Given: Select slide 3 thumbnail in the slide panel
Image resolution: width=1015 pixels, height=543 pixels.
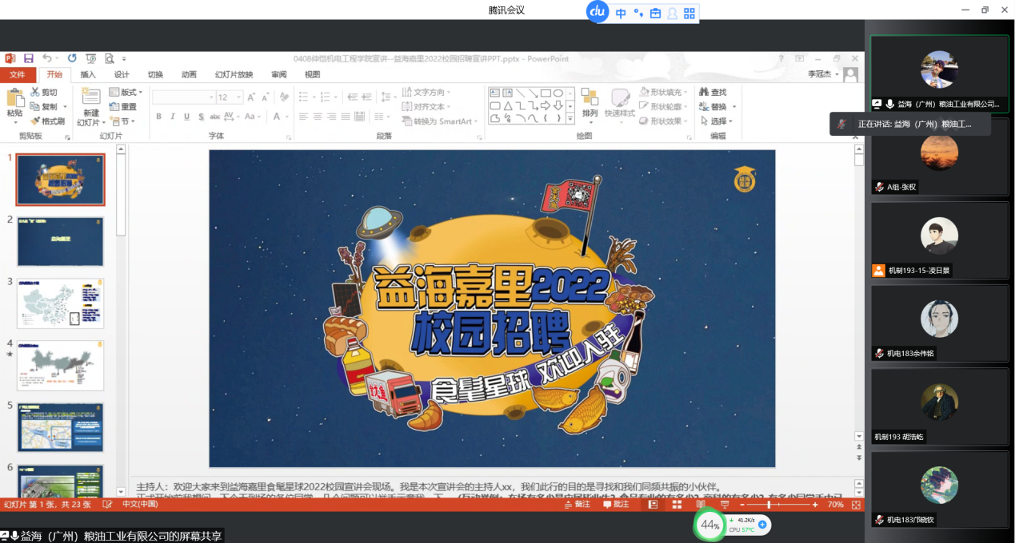Looking at the screenshot, I should coord(60,303).
